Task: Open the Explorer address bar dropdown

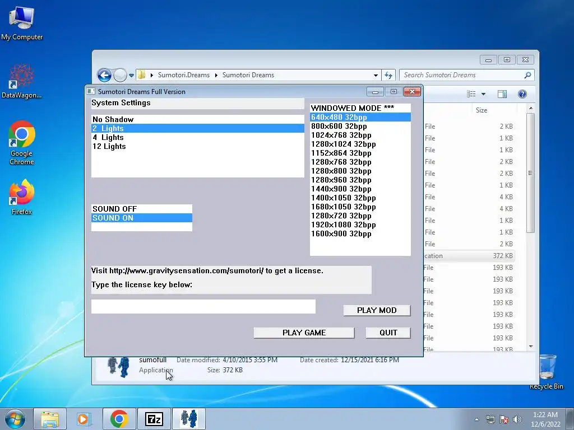Action: click(x=376, y=76)
